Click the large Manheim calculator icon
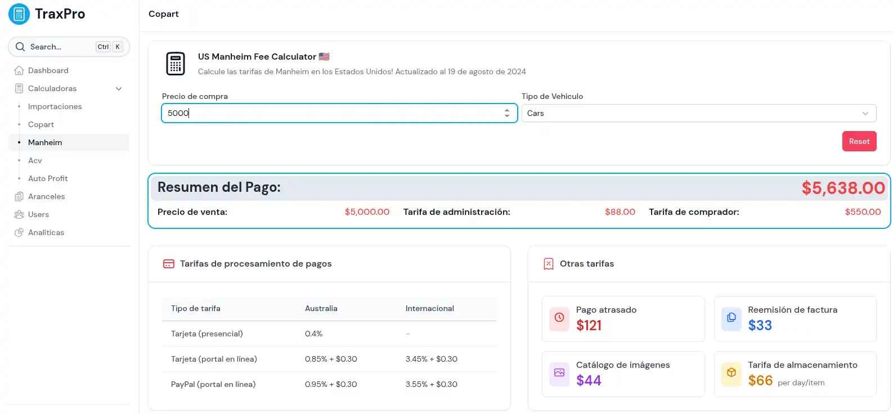Screen dimensions: 893x414 [x=176, y=64]
